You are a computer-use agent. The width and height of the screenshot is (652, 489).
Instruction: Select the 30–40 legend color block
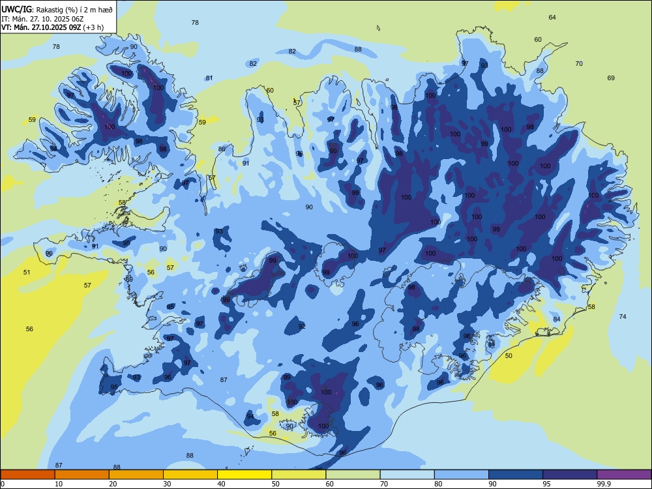coord(190,475)
